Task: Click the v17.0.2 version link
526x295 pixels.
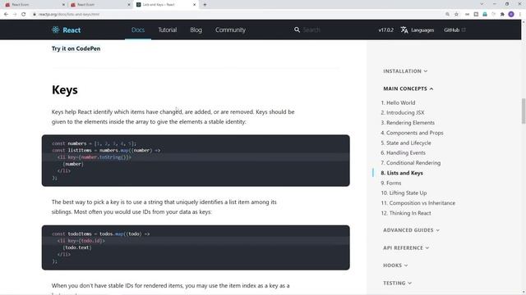Action: click(x=385, y=29)
